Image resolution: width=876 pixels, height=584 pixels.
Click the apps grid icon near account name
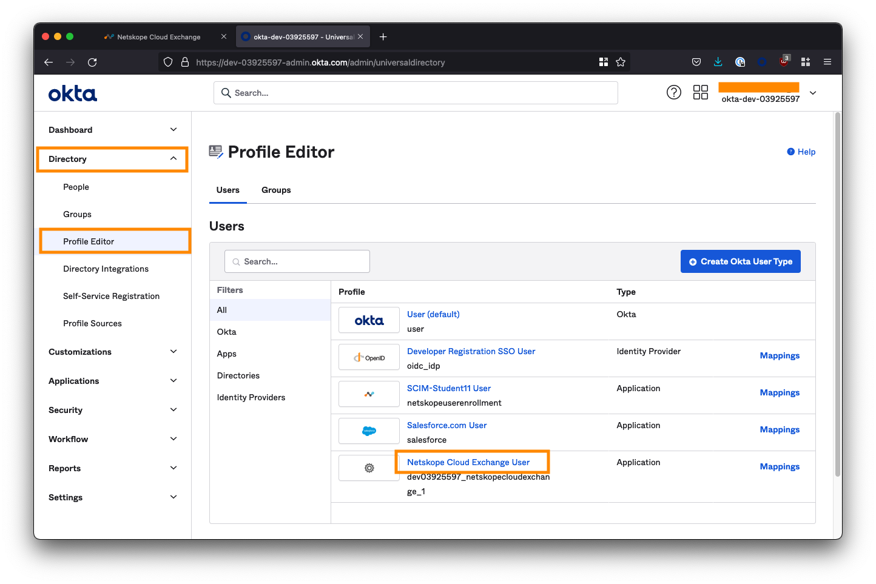coord(700,92)
